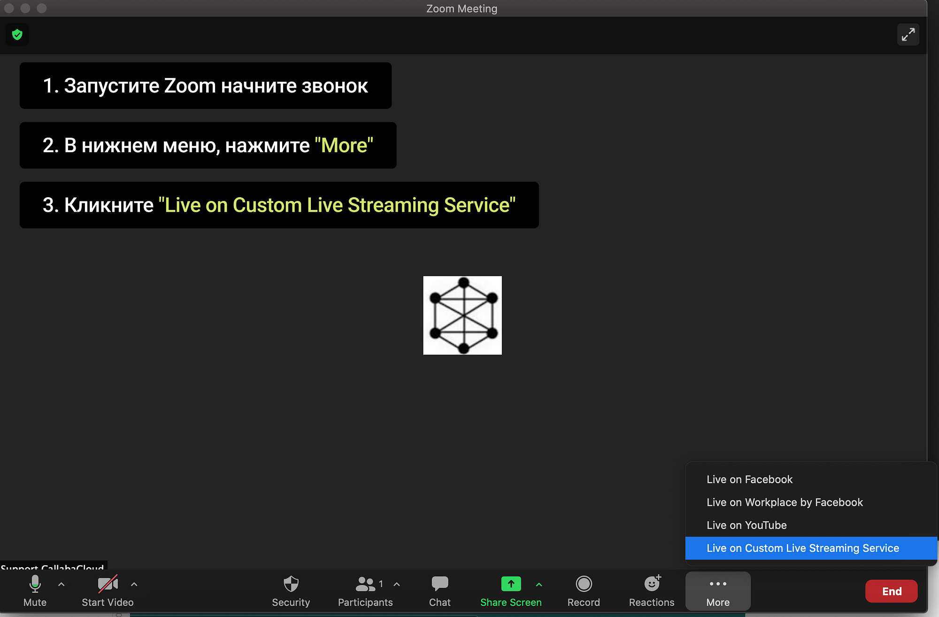Click the red End button
Viewport: 939px width, 617px height.
[x=892, y=591]
